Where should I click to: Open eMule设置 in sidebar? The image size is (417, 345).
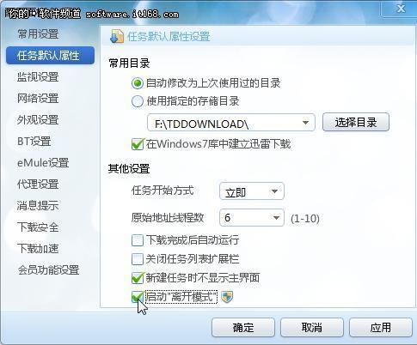coord(43,162)
